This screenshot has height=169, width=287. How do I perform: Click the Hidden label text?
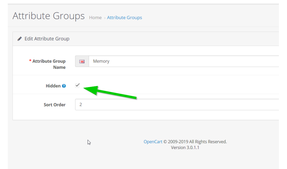(53, 86)
